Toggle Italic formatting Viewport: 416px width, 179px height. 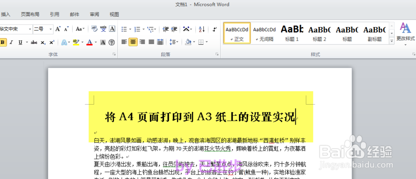11,42
